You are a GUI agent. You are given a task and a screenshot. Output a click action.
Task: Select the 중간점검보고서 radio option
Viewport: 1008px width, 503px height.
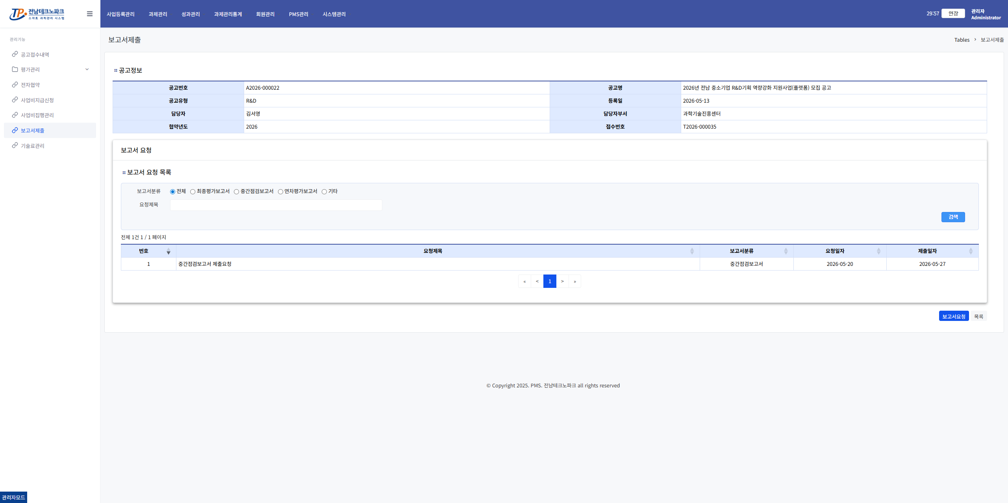tap(236, 192)
